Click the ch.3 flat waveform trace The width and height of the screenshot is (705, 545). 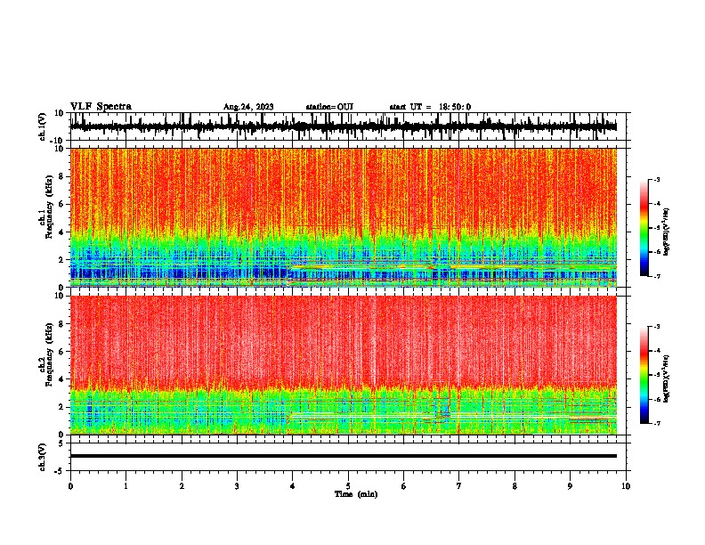tap(344, 456)
